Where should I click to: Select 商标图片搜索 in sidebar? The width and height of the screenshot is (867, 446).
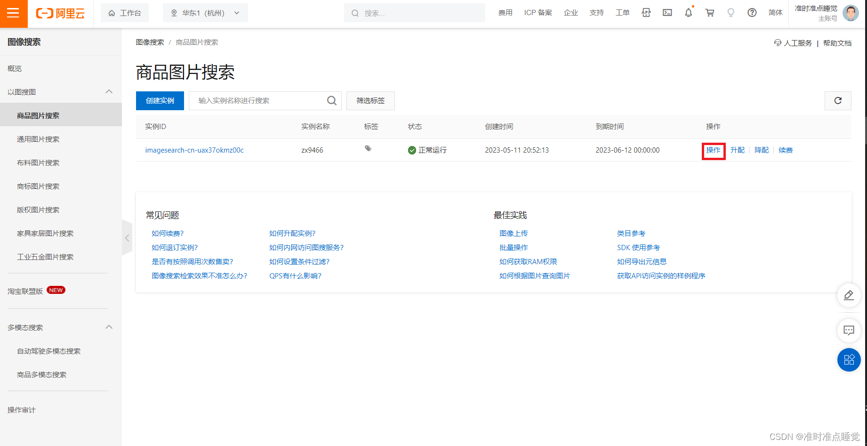pyautogui.click(x=38, y=186)
